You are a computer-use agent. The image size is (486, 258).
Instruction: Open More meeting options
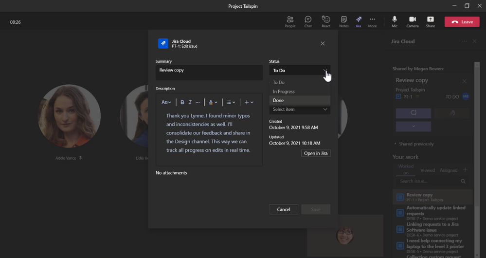(372, 22)
